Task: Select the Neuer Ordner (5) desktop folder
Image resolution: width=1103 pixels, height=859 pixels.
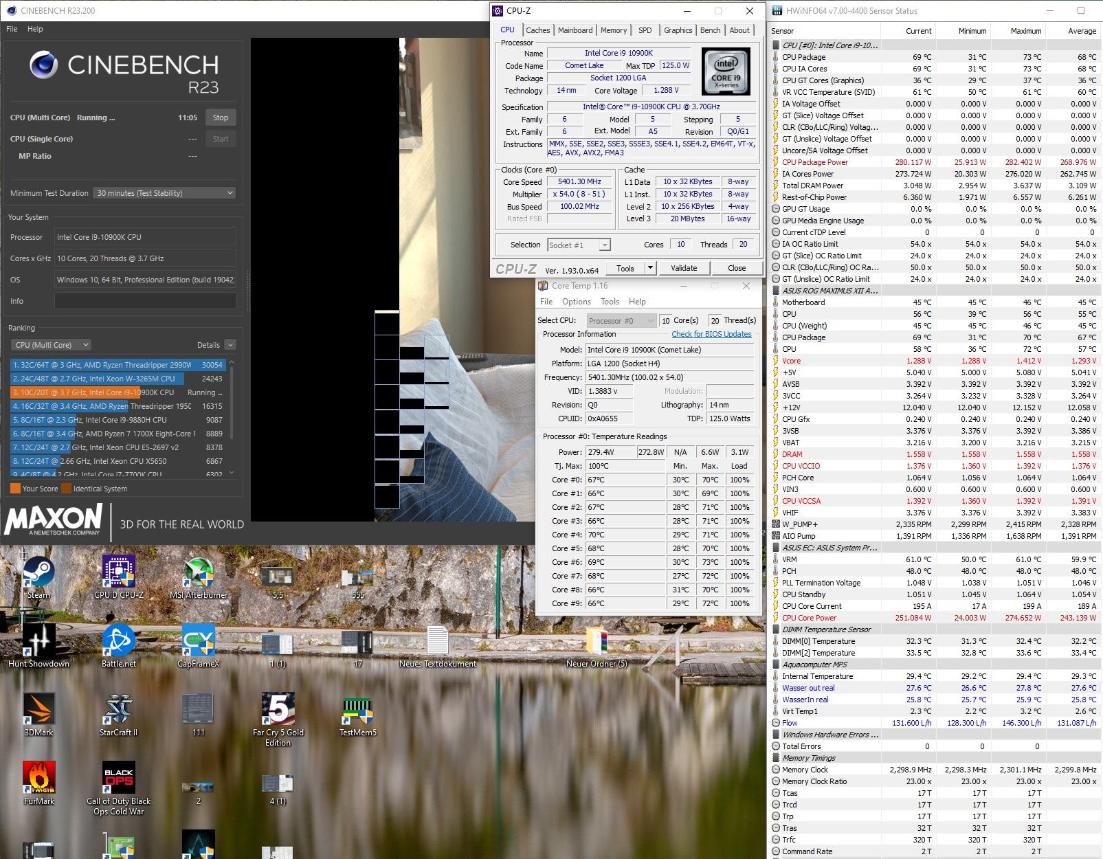Action: (x=597, y=646)
